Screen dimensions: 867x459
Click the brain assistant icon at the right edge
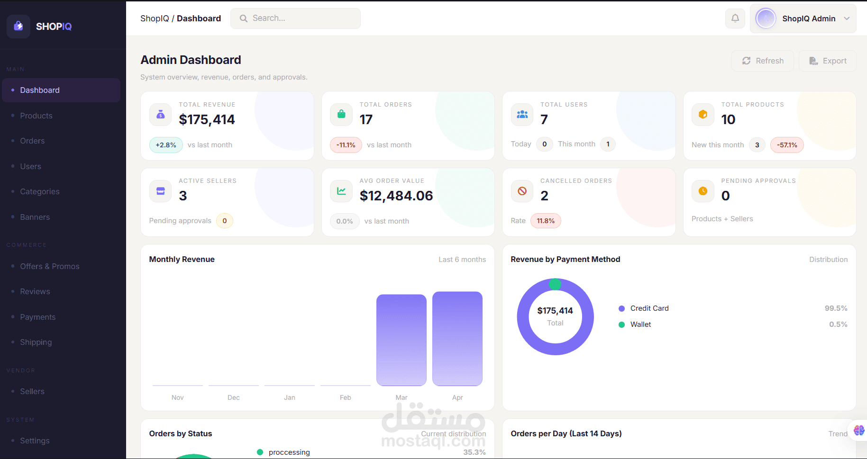pos(859,430)
